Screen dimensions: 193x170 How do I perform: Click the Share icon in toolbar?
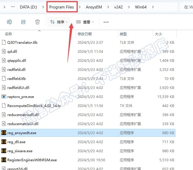pos(23,22)
